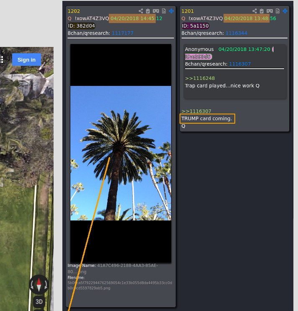Click image document icon on post 1202
This screenshot has width=298, height=311.
tap(164, 11)
